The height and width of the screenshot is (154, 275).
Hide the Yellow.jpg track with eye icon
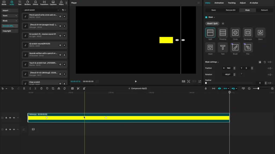point(10,118)
